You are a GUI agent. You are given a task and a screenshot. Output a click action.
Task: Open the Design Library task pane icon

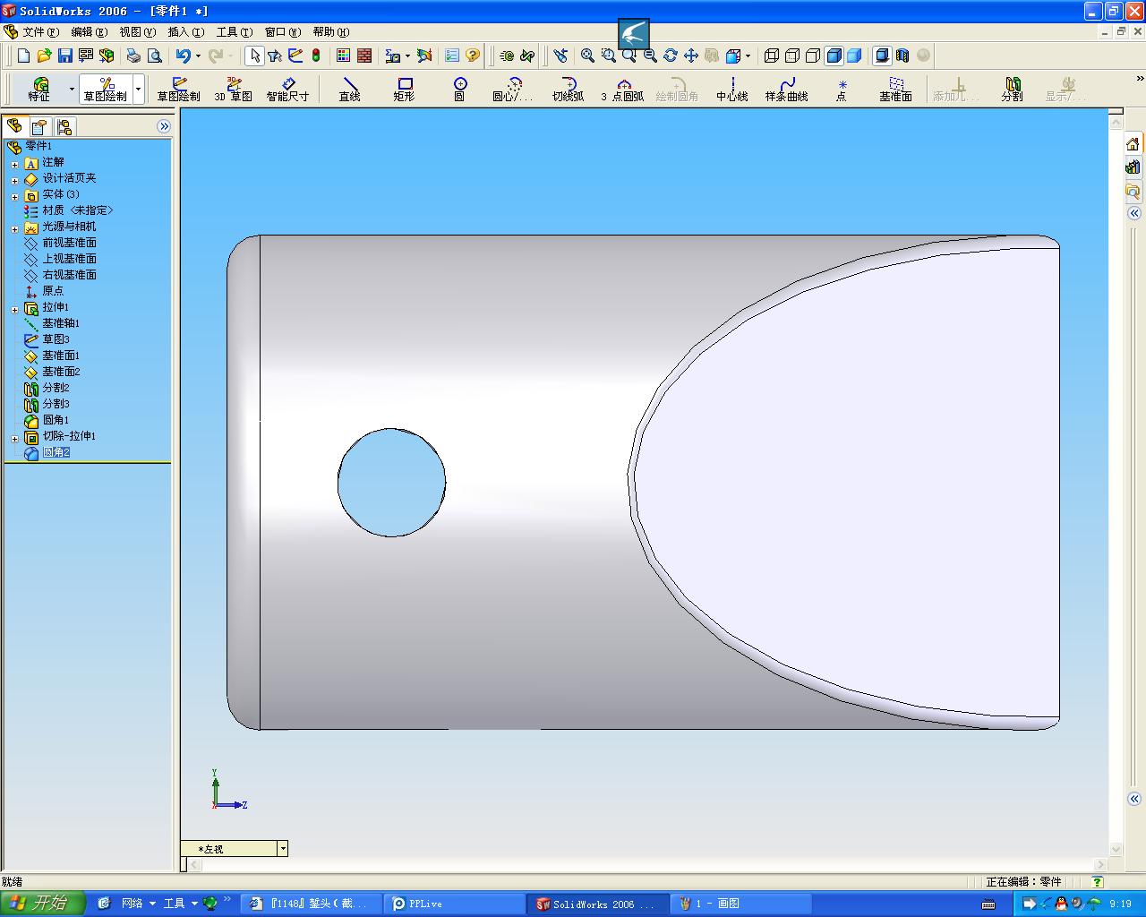point(1133,167)
